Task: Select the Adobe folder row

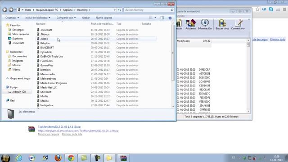Action: pyautogui.click(x=96, y=39)
